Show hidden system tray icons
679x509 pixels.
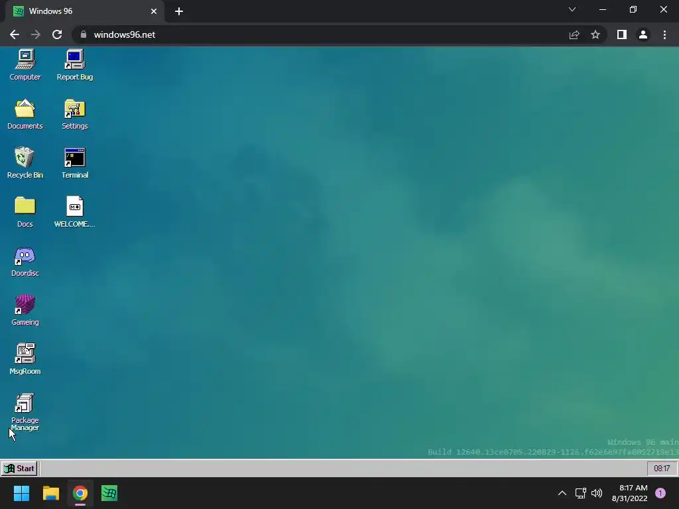click(x=562, y=493)
